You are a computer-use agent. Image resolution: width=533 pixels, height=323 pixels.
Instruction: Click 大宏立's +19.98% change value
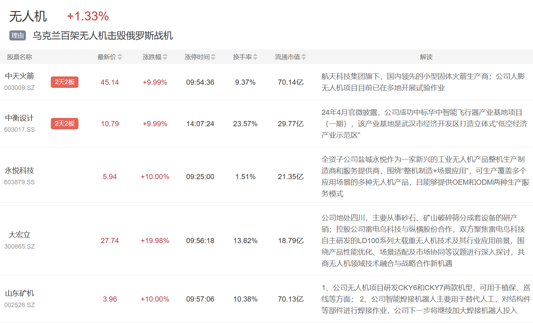click(155, 241)
